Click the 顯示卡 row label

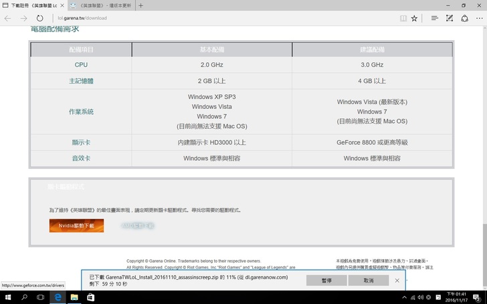pyautogui.click(x=81, y=142)
